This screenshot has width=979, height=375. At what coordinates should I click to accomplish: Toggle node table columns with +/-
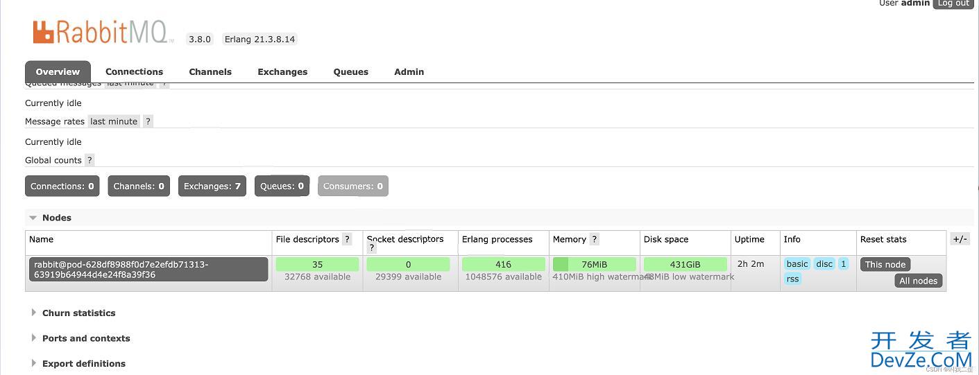(960, 239)
